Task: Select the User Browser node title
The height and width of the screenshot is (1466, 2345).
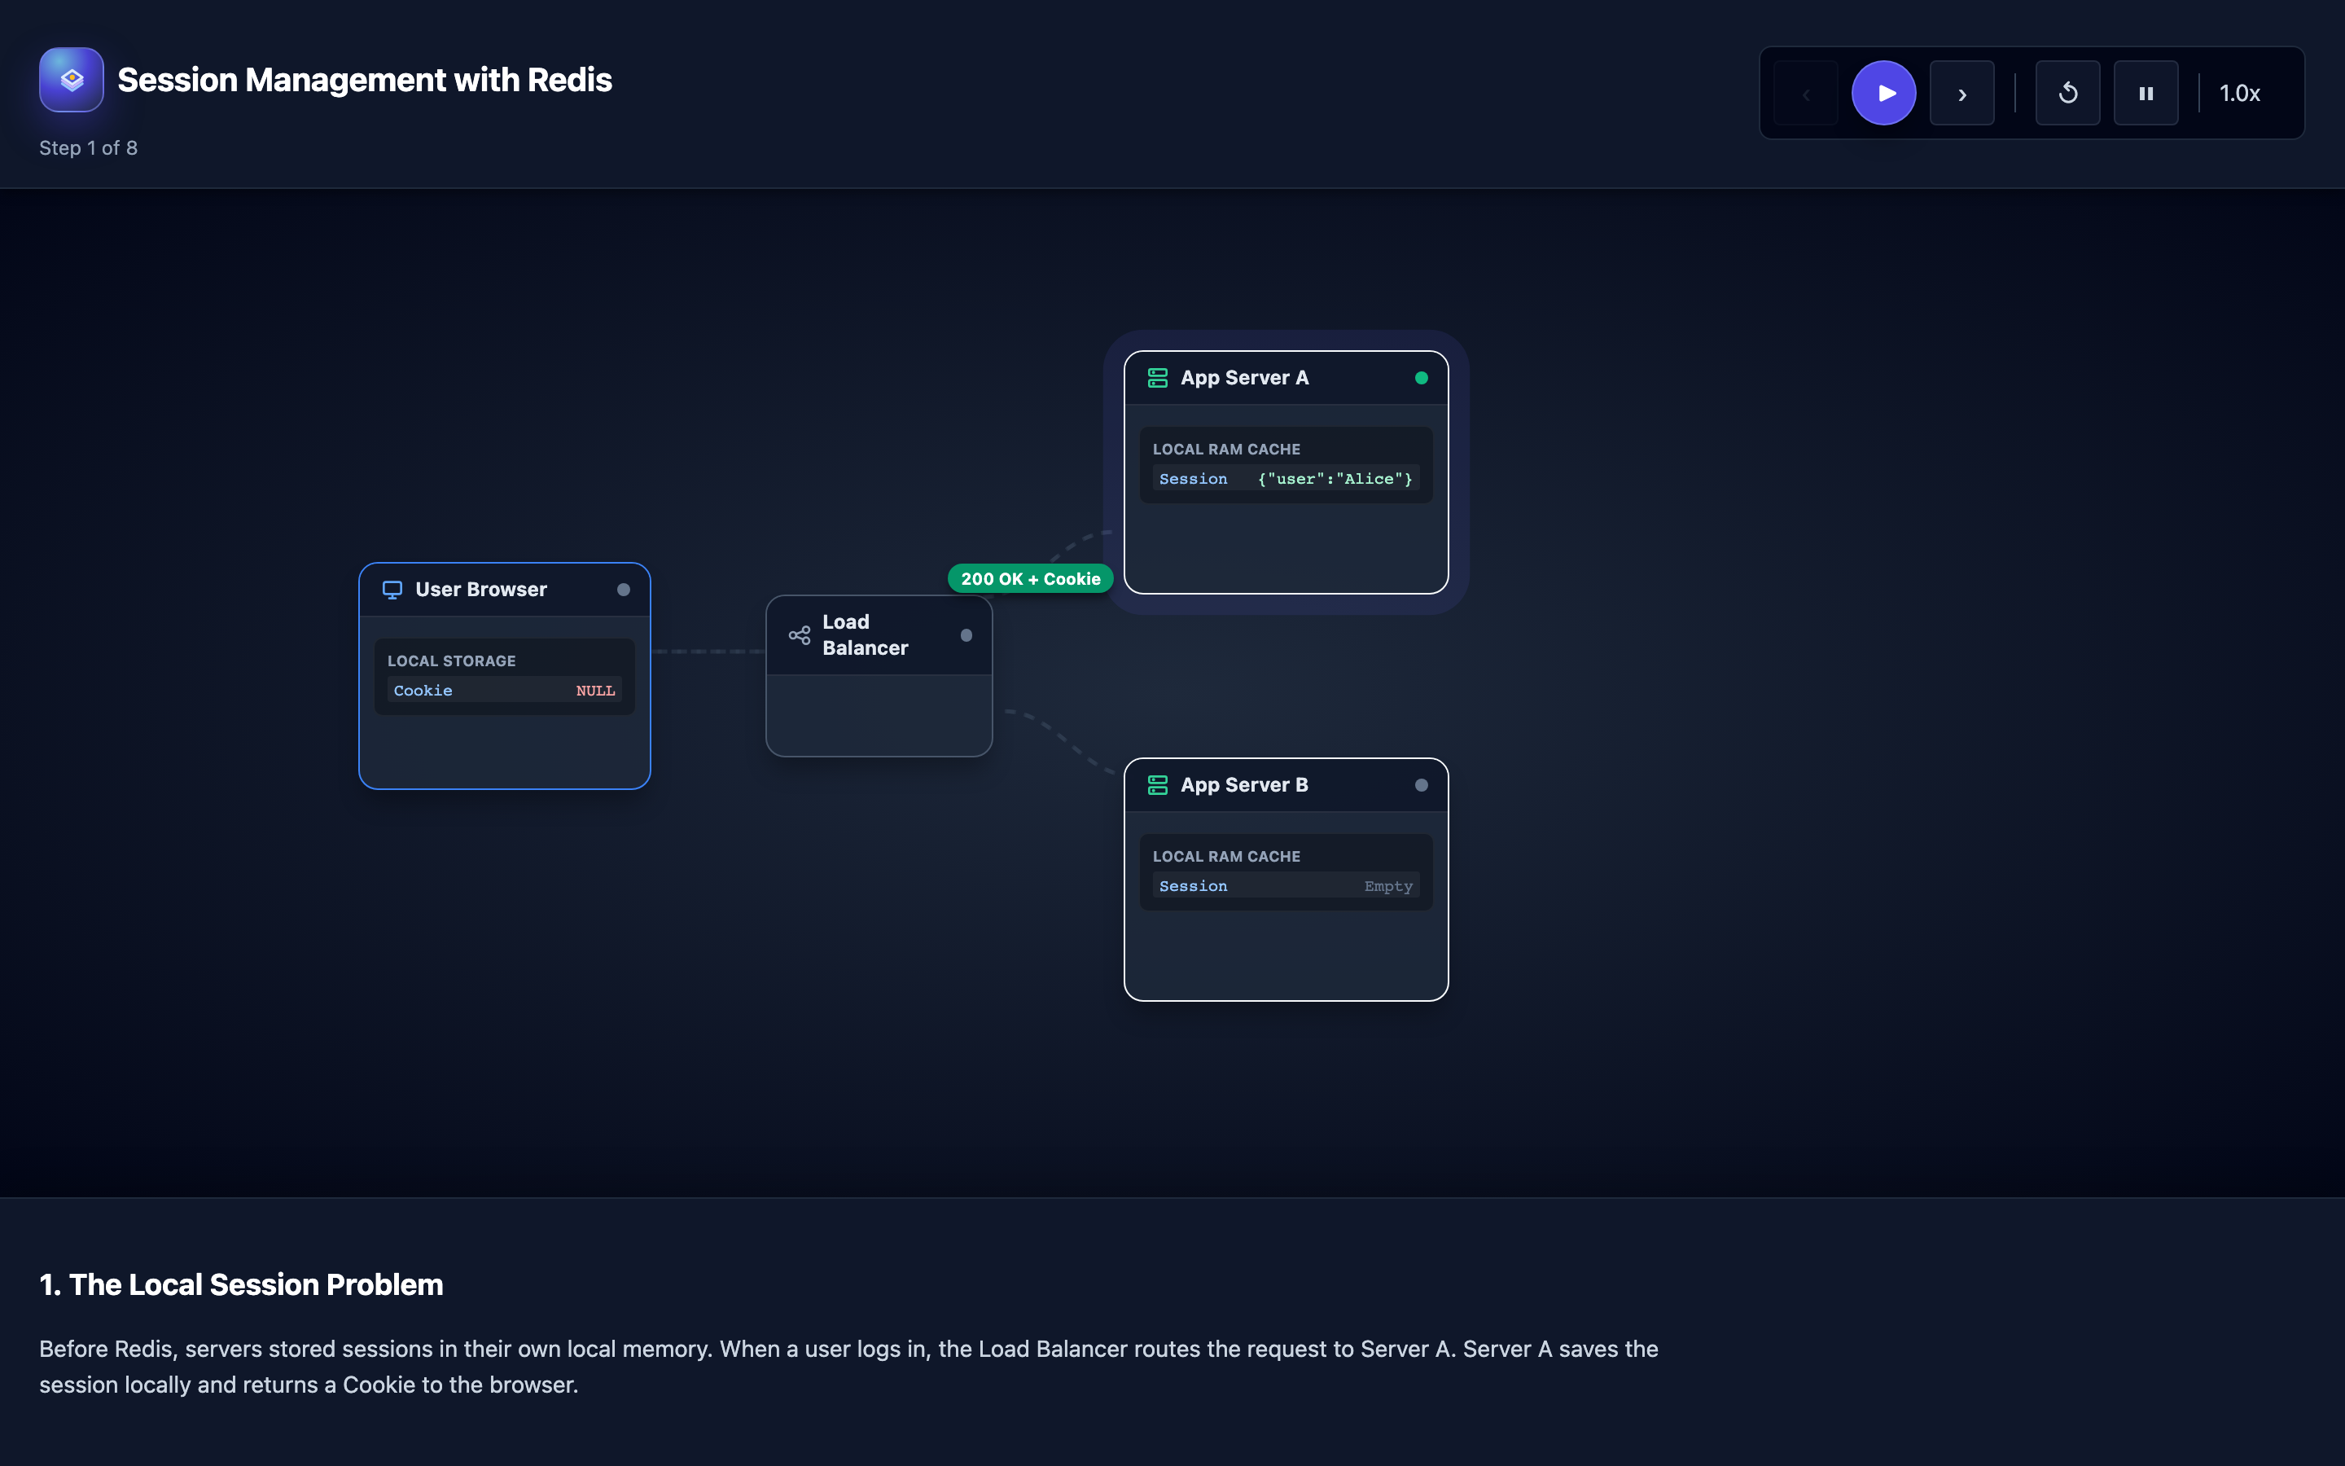Action: coord(481,590)
